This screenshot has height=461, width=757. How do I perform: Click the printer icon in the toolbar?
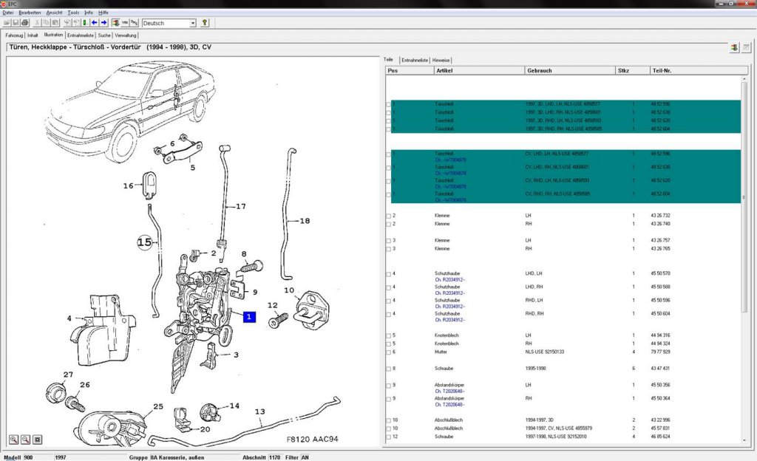click(x=25, y=23)
